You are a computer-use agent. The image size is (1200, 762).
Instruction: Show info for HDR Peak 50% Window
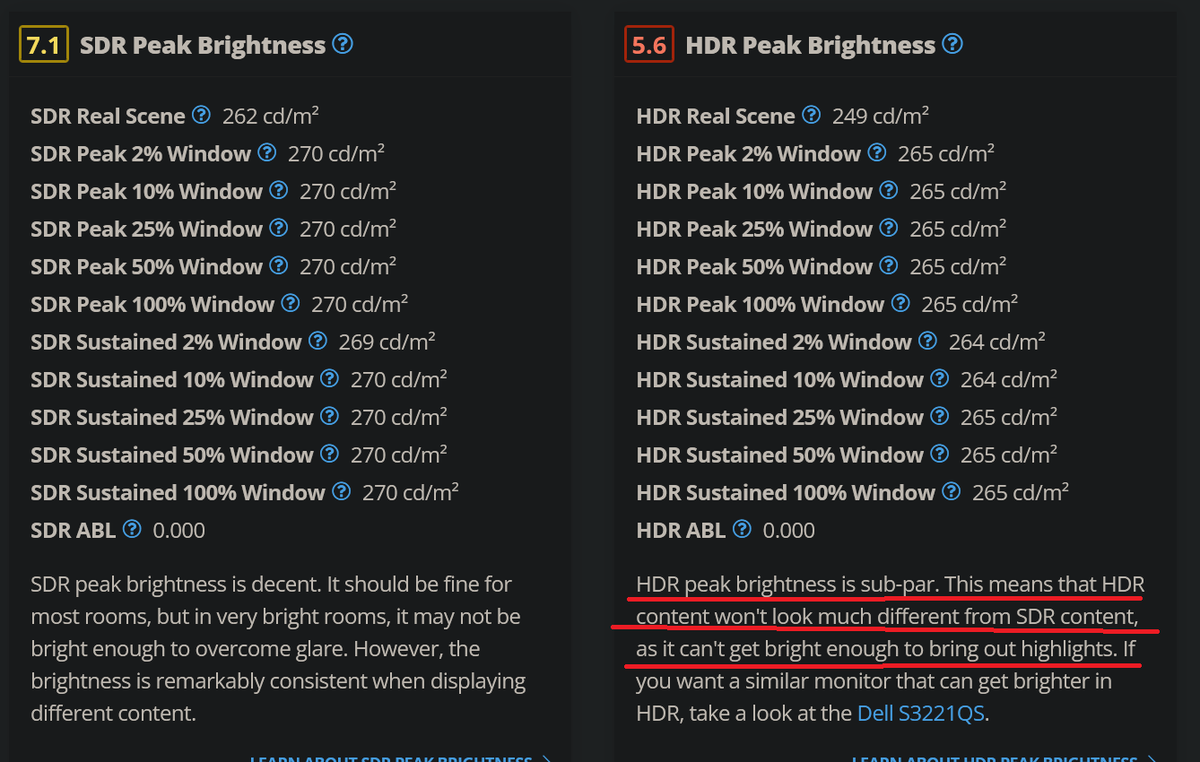pos(889,265)
